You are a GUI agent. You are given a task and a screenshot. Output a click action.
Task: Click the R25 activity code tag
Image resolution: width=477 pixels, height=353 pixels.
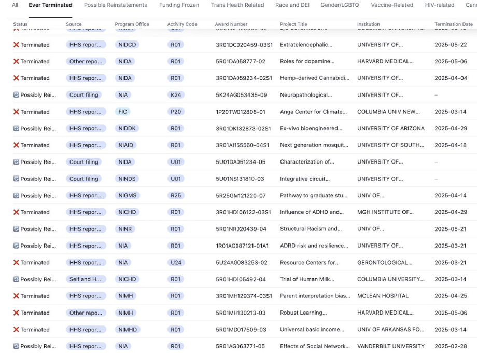point(176,196)
